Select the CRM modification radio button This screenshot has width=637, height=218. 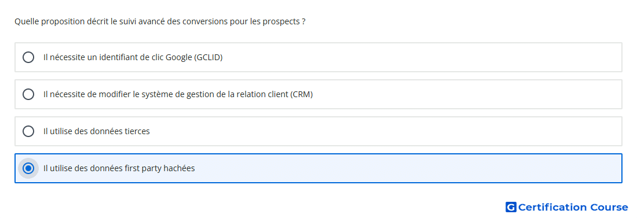pyautogui.click(x=28, y=94)
